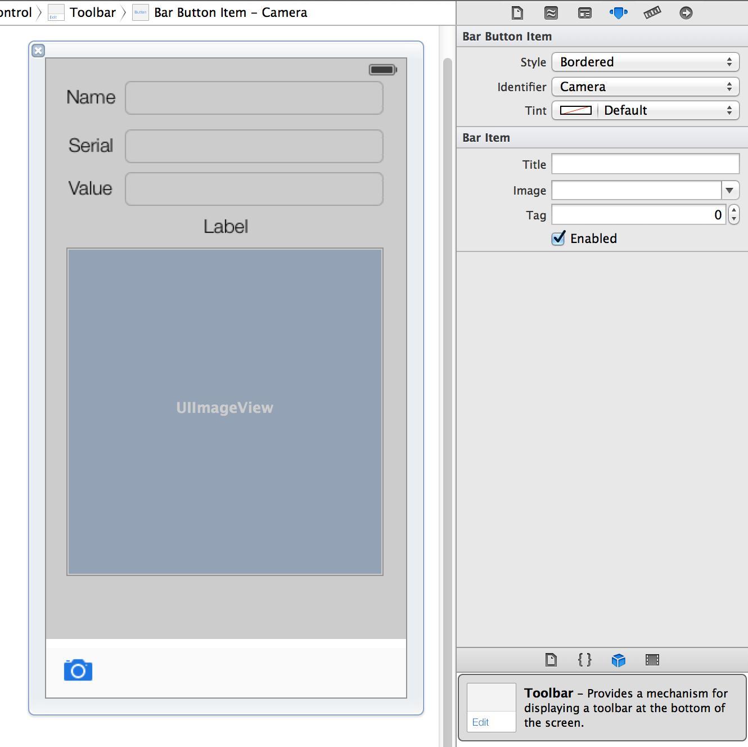Open the Connections inspector arrow tab

click(686, 12)
